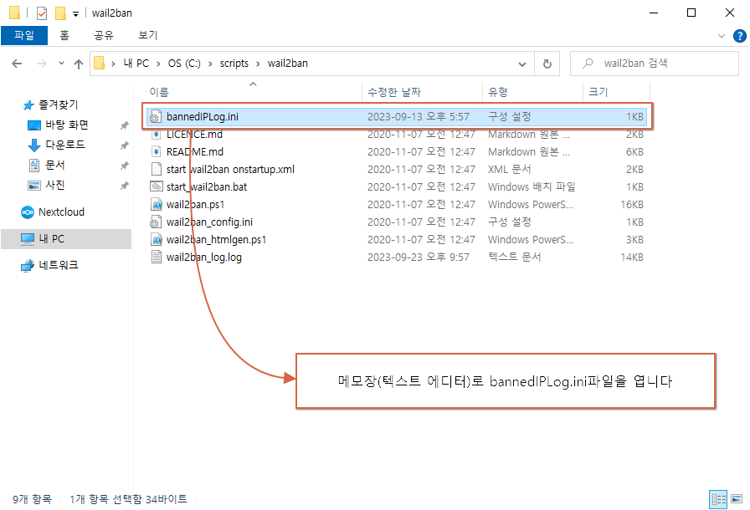The height and width of the screenshot is (510, 750).
Task: Open the Help question mark icon
Action: [740, 36]
